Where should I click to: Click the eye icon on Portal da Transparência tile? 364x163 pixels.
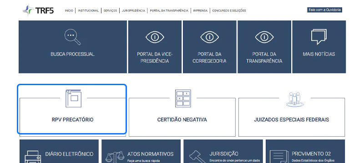(x=264, y=37)
